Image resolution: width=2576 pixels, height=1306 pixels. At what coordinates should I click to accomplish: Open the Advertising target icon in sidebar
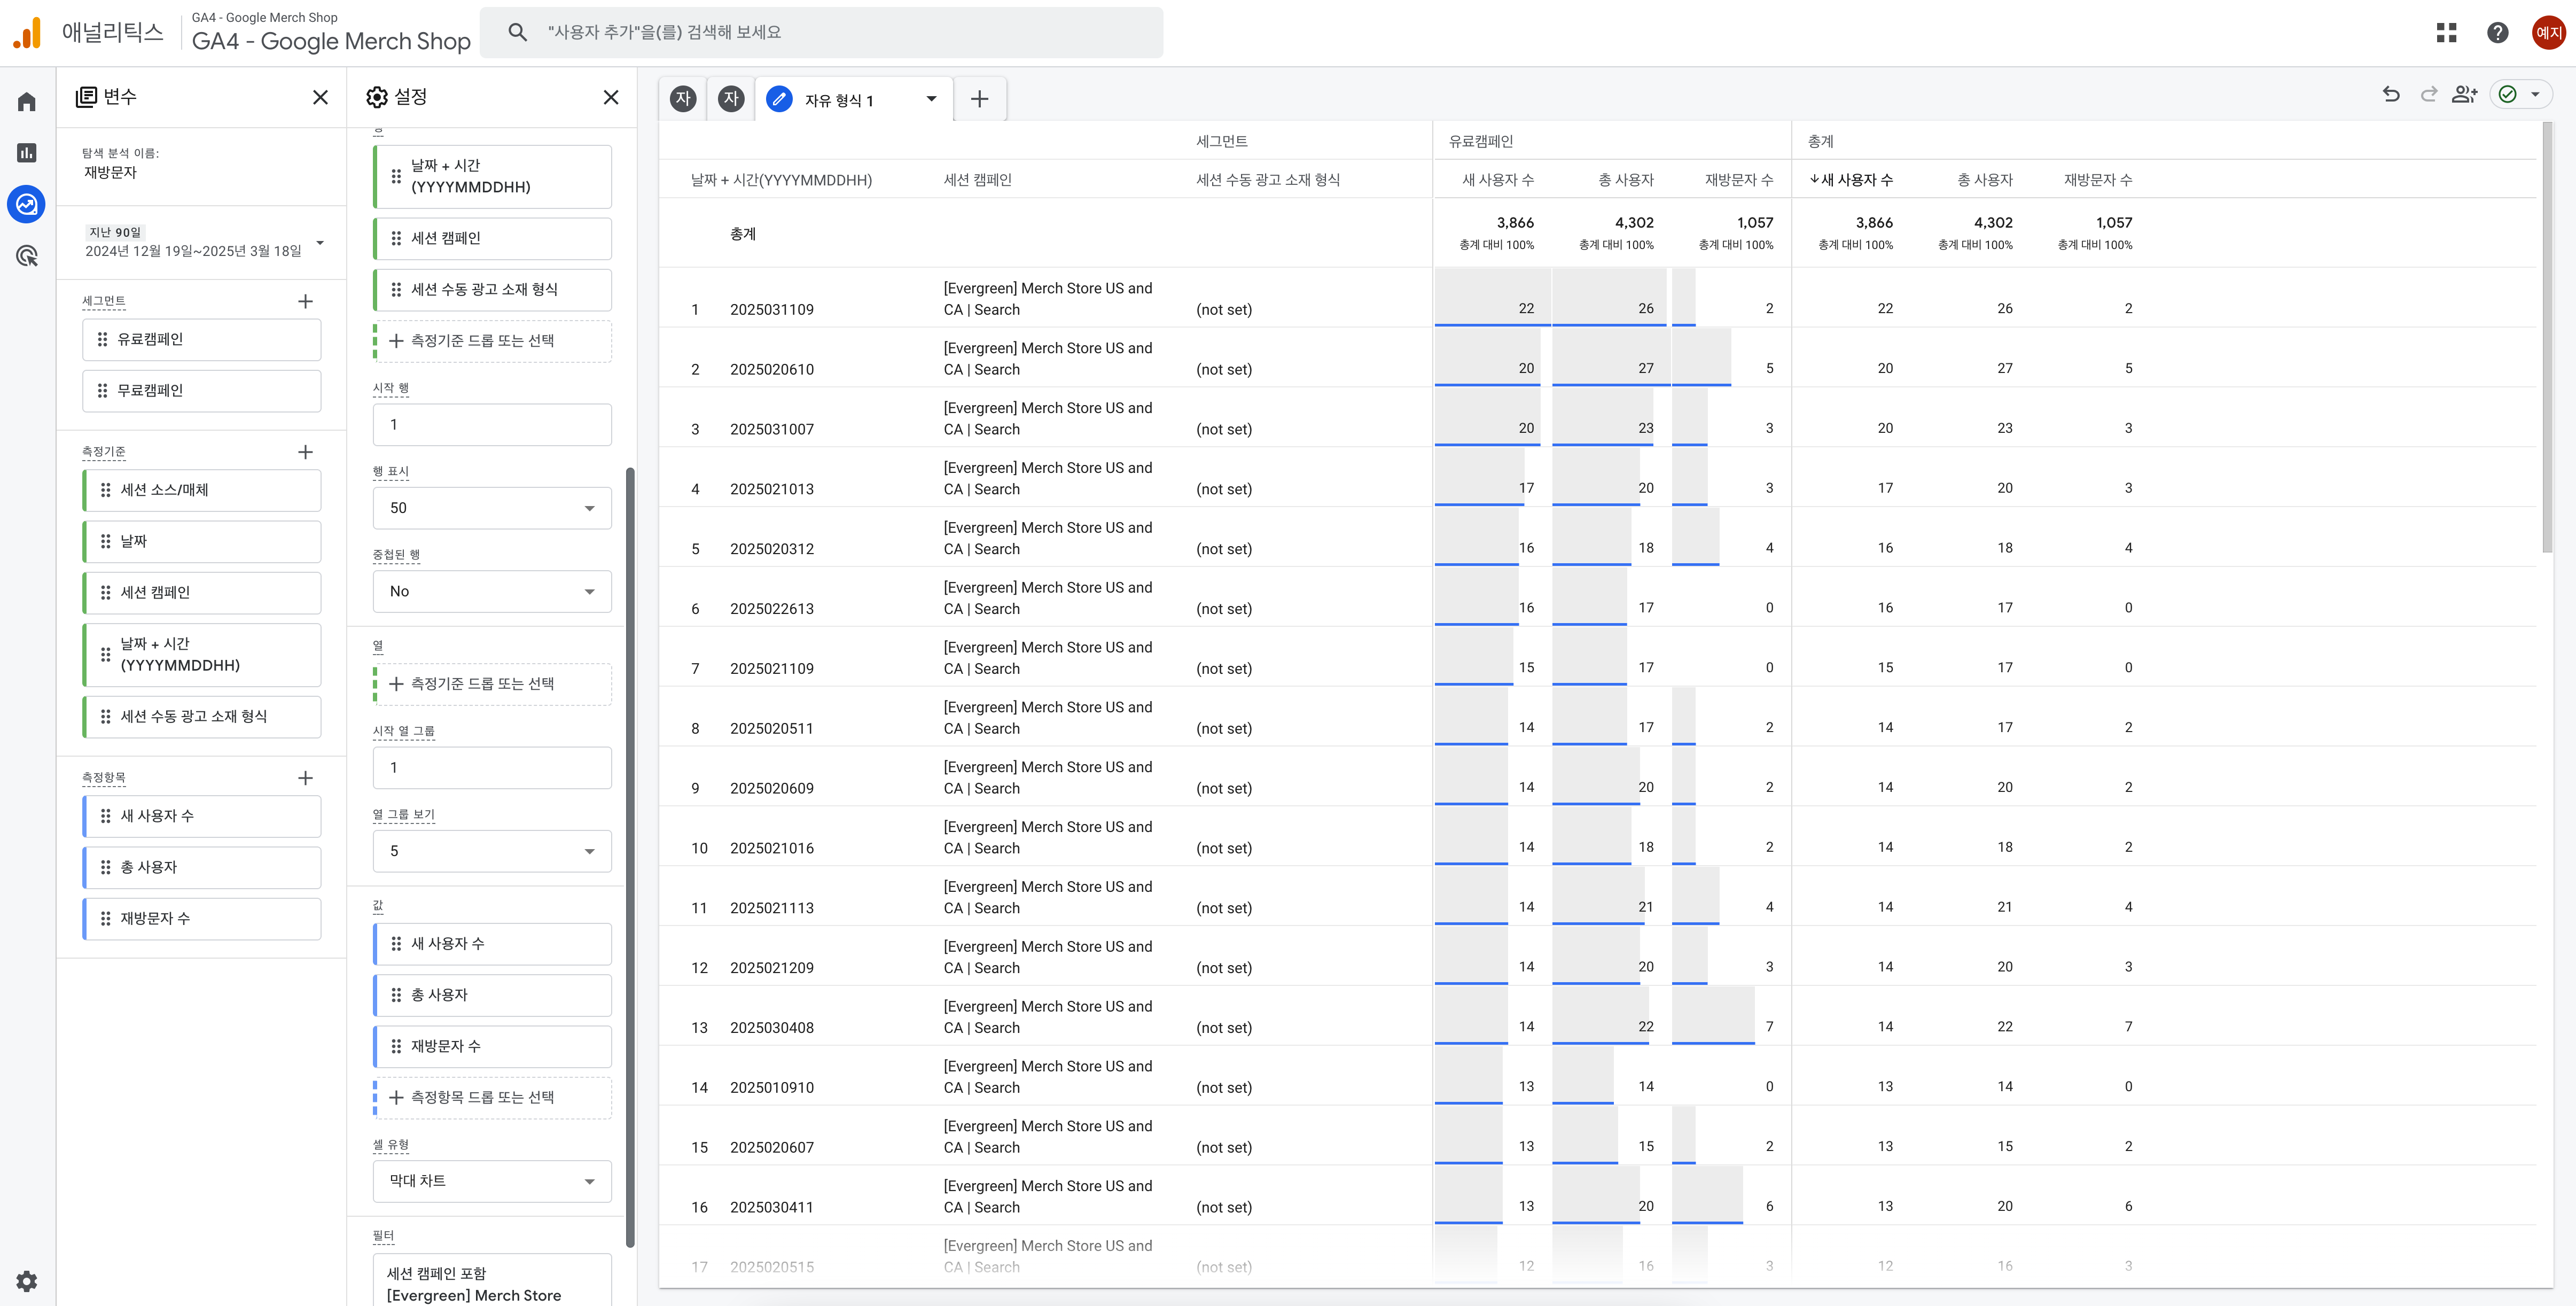point(27,256)
